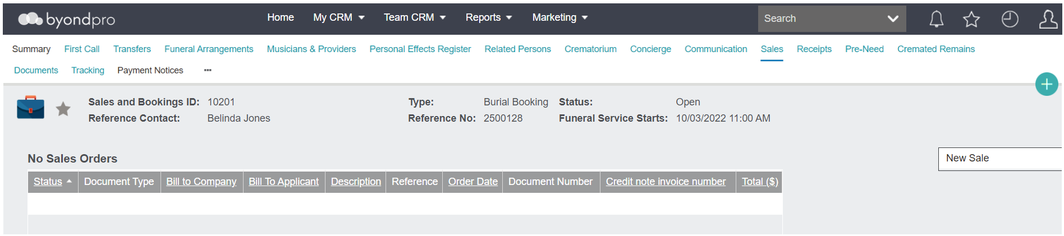Open the Musicians & Providers tab
The height and width of the screenshot is (236, 1064).
[x=311, y=49]
